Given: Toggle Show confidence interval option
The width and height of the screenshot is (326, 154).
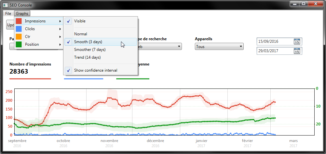Looking at the screenshot, I should 95,70.
